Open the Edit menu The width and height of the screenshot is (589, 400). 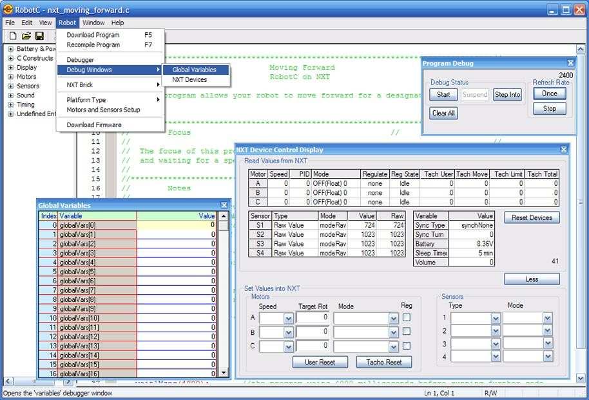point(26,23)
